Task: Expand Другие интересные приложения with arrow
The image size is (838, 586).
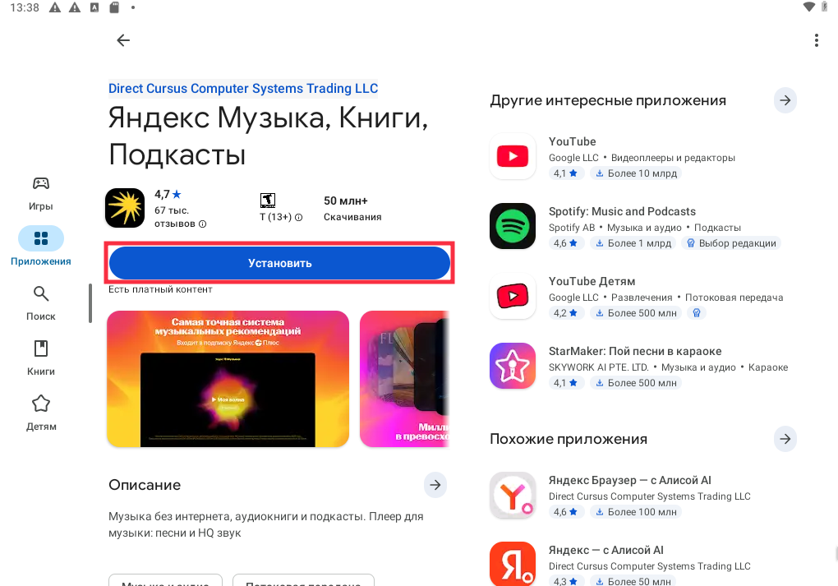Action: pyautogui.click(x=785, y=100)
